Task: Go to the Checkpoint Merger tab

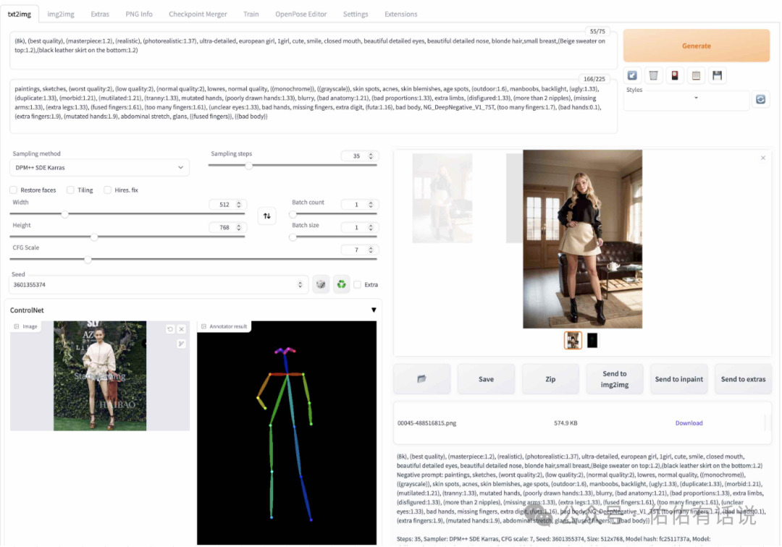Action: coord(198,14)
